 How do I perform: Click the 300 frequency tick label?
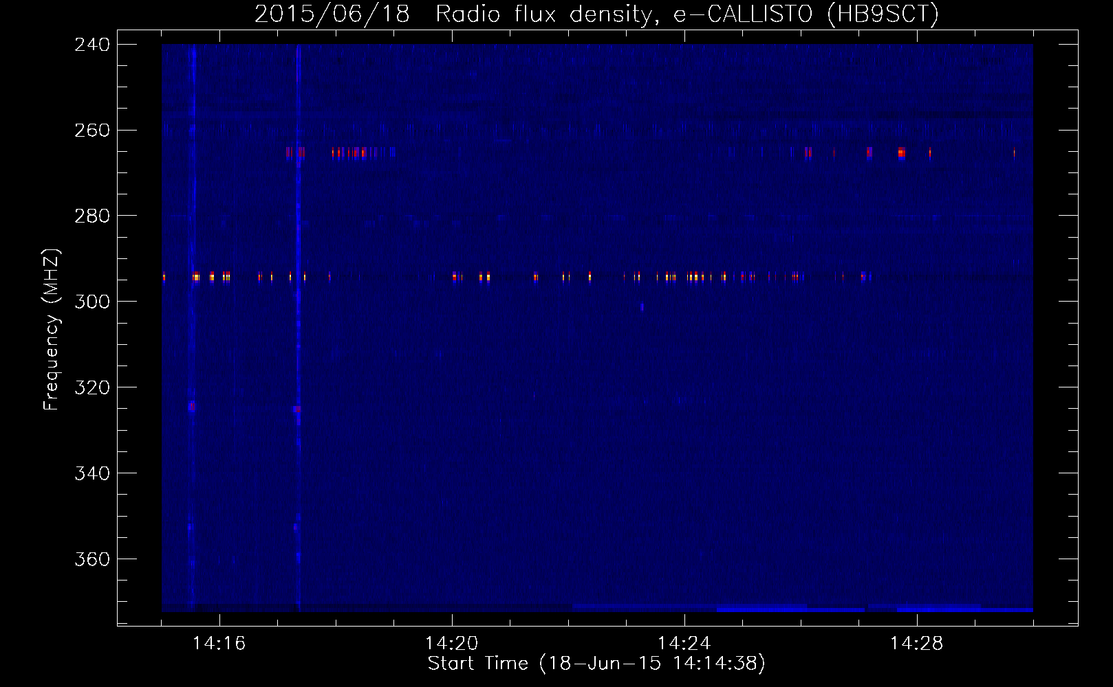(91, 302)
